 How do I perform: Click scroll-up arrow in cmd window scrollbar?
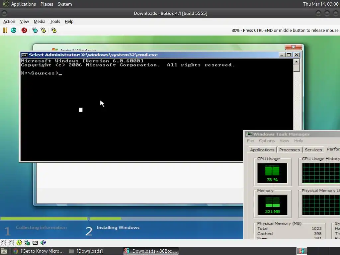coord(297,61)
